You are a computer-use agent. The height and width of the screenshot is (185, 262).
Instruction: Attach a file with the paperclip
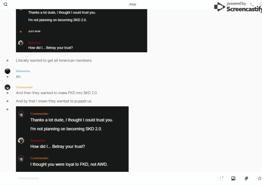click(x=246, y=178)
